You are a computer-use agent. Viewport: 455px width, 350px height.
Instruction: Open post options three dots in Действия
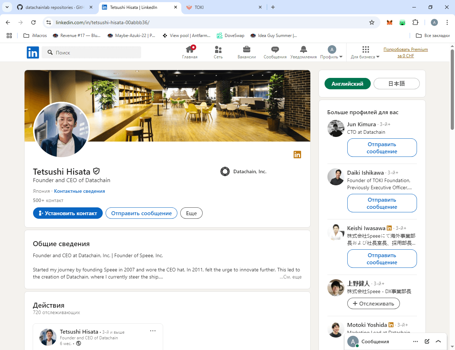153,331
